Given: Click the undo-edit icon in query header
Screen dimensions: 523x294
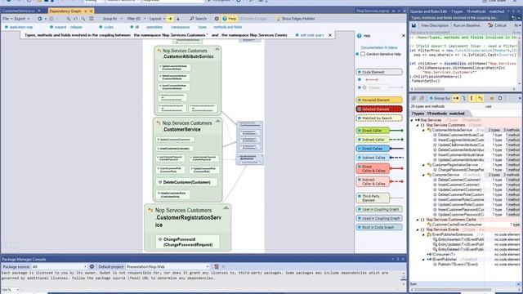Looking at the screenshot, I should coord(514,18).
